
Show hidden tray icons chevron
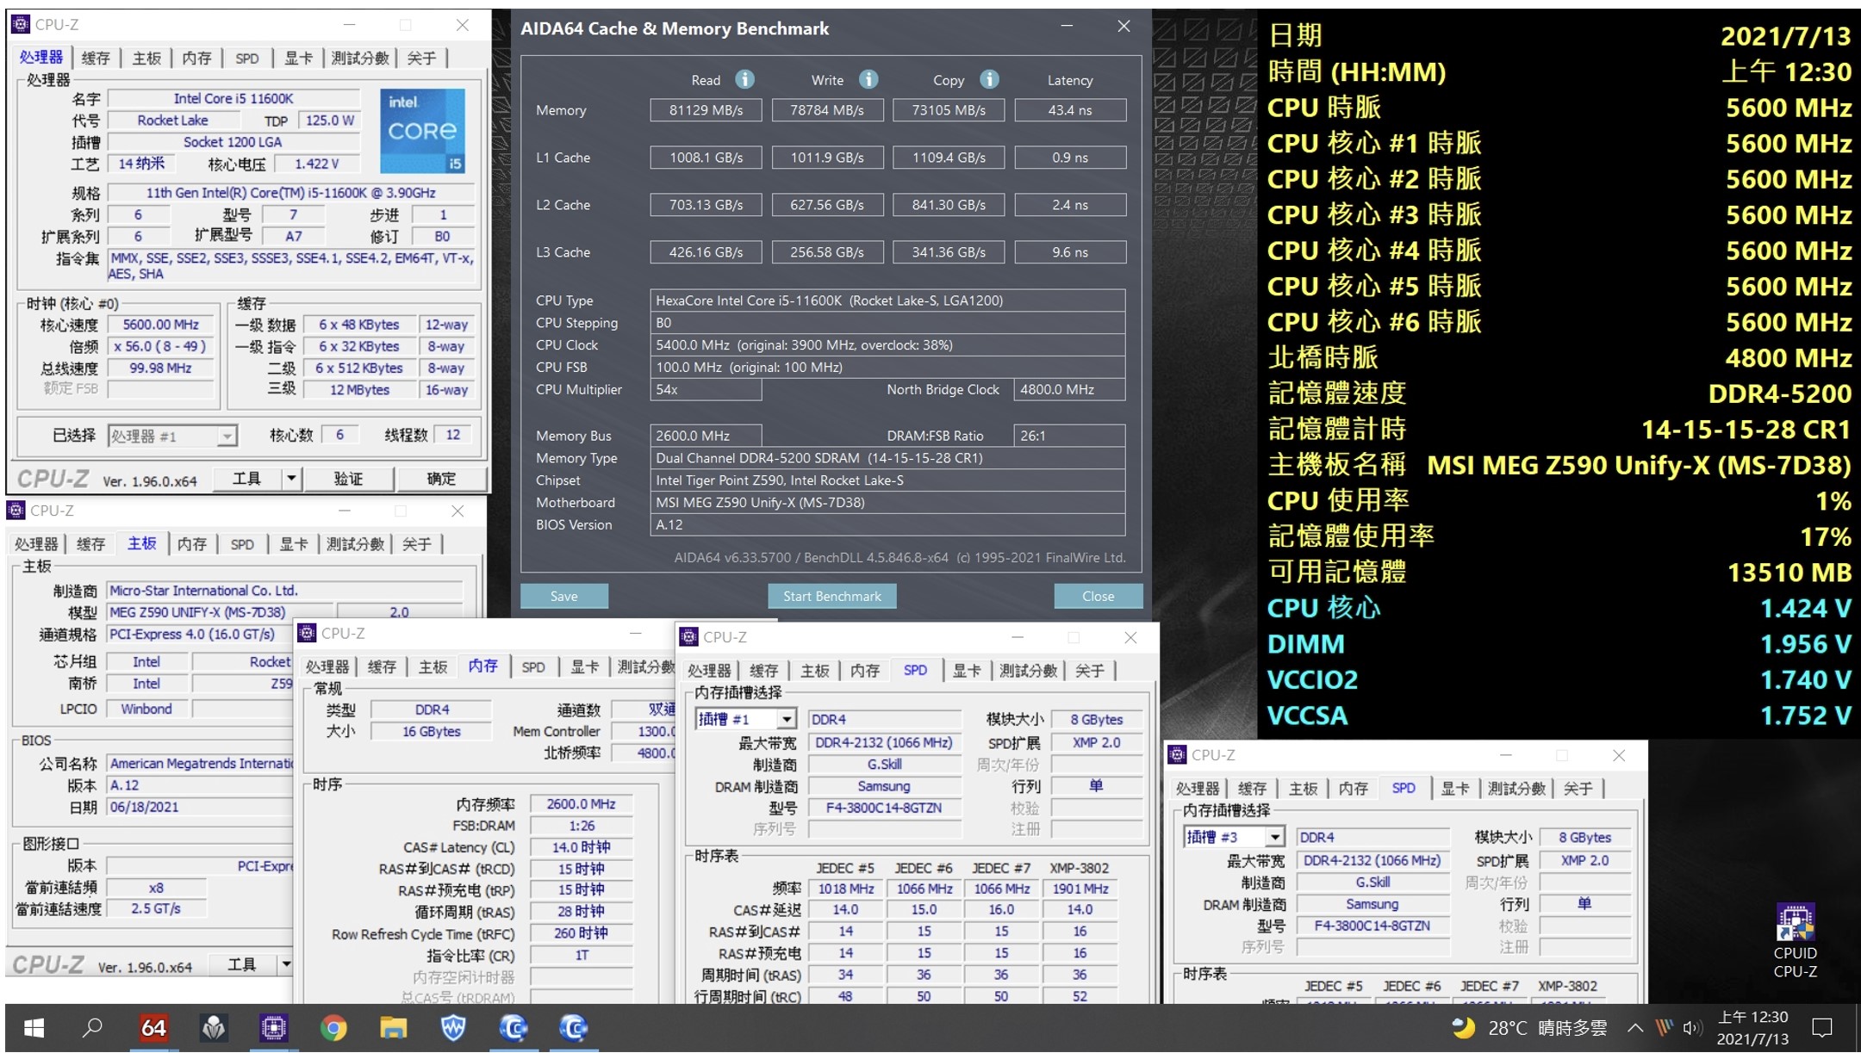1634,1027
